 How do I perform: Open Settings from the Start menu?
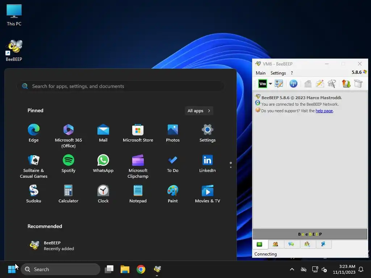tap(208, 133)
